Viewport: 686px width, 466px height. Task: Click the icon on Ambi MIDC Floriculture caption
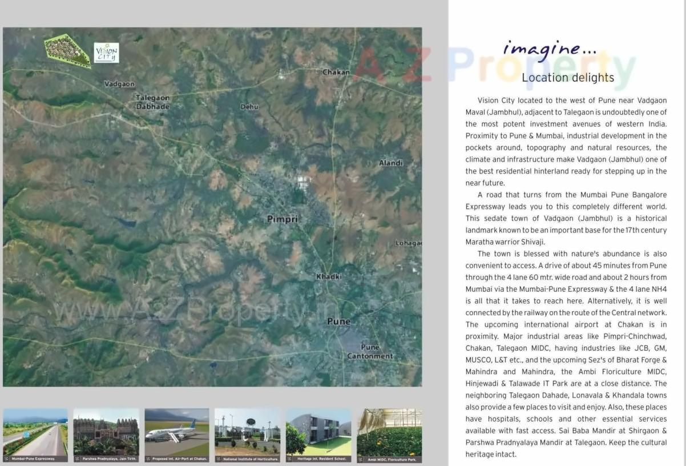(360, 457)
